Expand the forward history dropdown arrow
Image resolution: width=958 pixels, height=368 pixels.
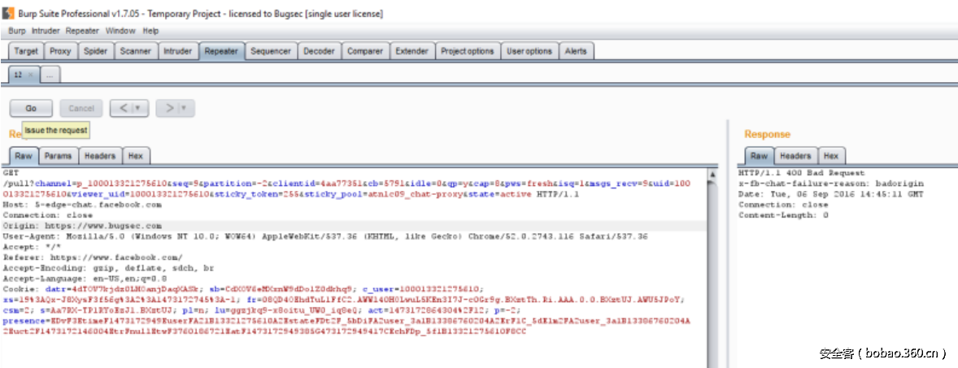click(185, 108)
